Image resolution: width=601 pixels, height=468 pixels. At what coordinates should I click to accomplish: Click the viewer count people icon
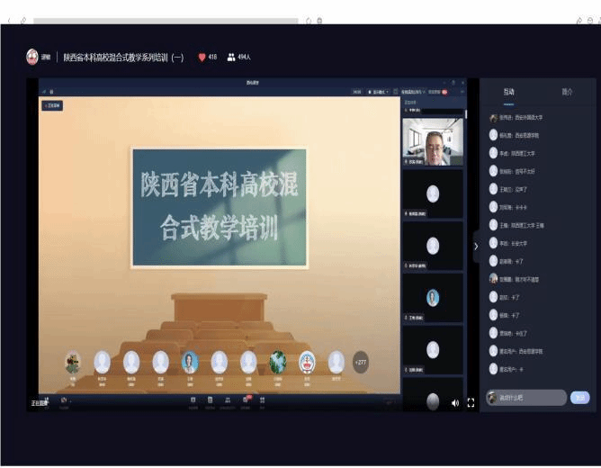pyautogui.click(x=231, y=57)
